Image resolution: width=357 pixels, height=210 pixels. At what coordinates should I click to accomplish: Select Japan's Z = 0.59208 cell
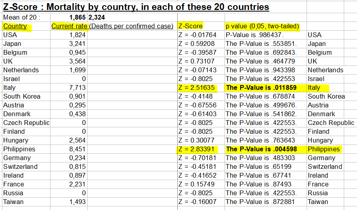click(x=201, y=44)
